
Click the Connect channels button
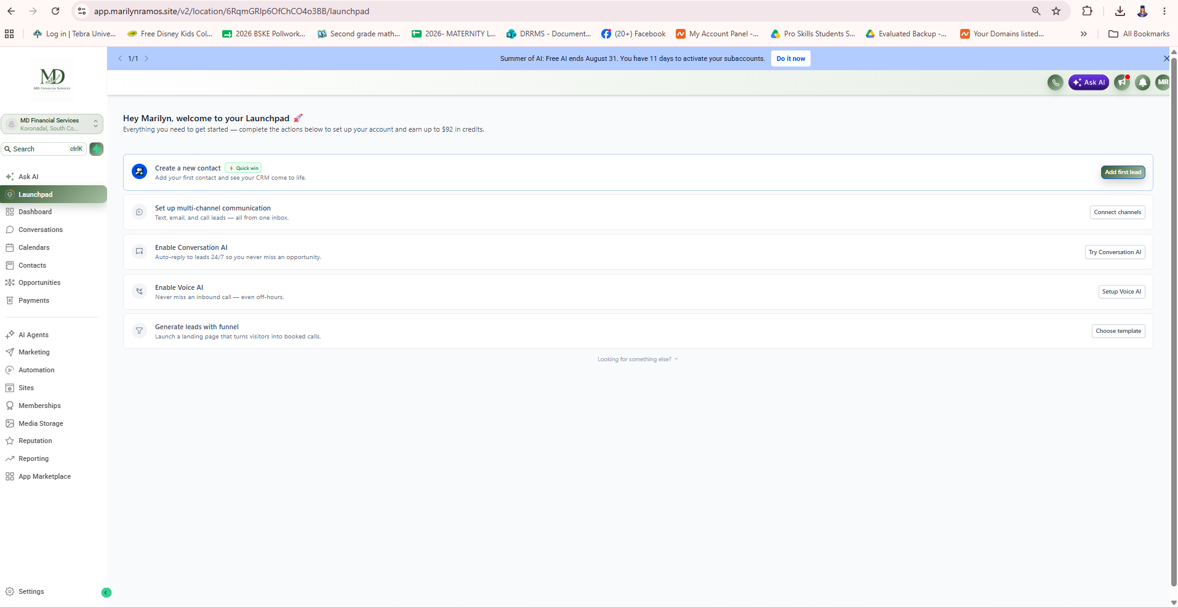1117,212
